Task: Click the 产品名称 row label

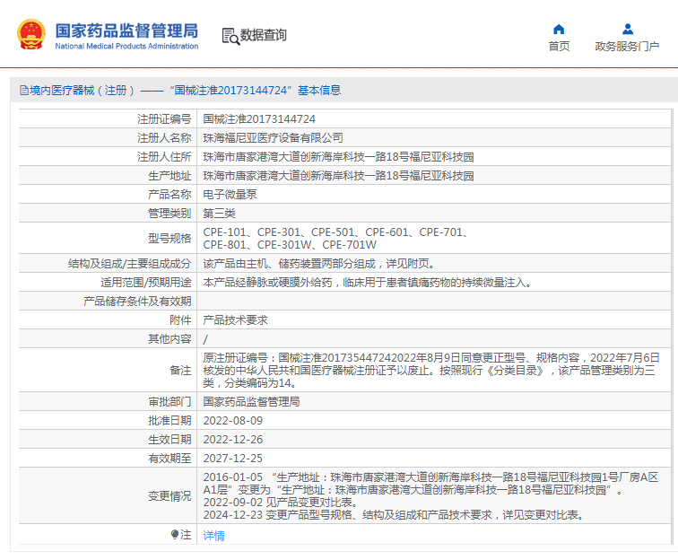Action: (x=169, y=195)
